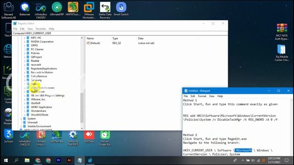Click registry tree scroll up arrow
294x165 pixels.
[x=82, y=38]
